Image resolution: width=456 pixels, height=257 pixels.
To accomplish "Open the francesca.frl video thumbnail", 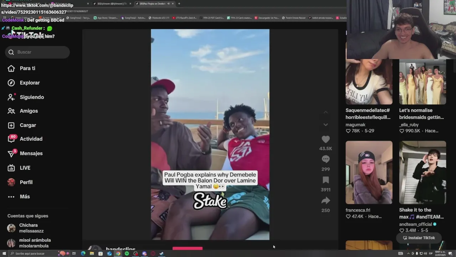I will click(369, 172).
